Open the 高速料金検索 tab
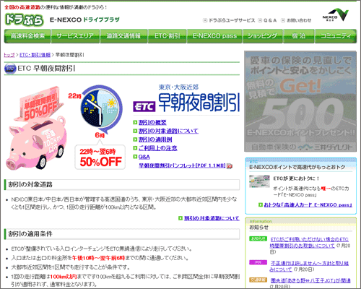This screenshot has height=289, width=361. (x=27, y=36)
